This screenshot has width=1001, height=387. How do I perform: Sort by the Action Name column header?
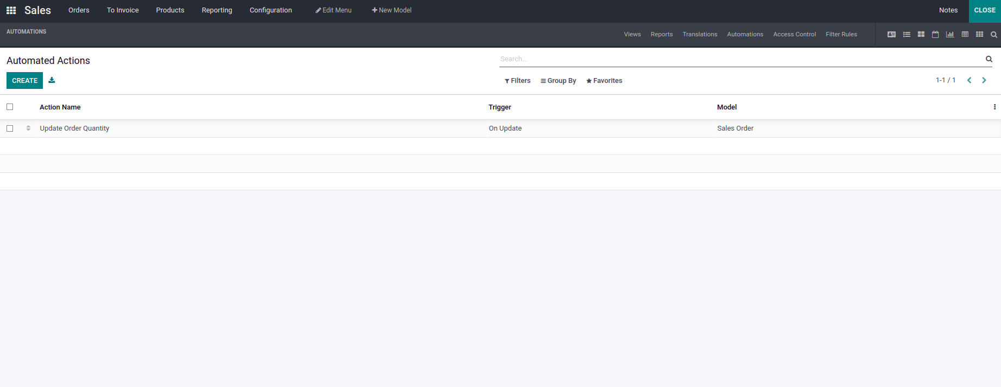point(60,107)
